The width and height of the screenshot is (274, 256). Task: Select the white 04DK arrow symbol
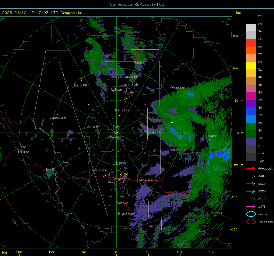tap(251, 176)
